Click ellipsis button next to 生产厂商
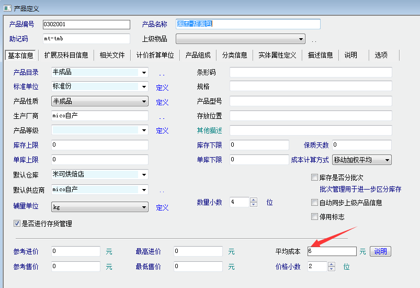 click(x=162, y=117)
